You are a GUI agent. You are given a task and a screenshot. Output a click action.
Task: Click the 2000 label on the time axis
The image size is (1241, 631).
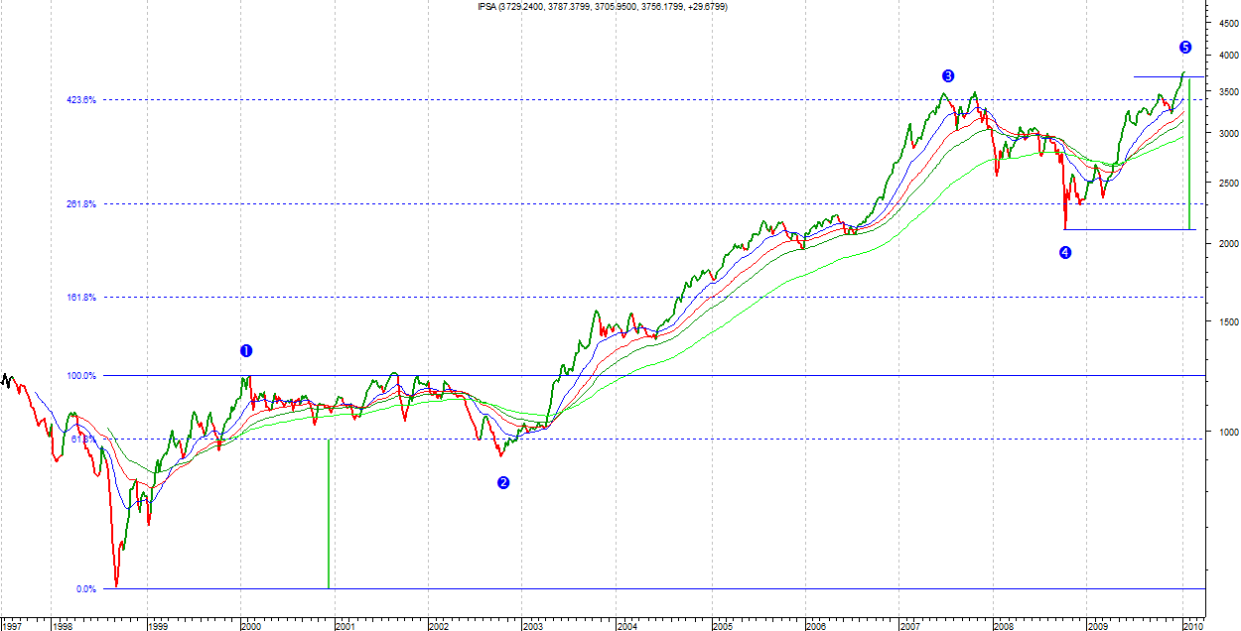251,626
